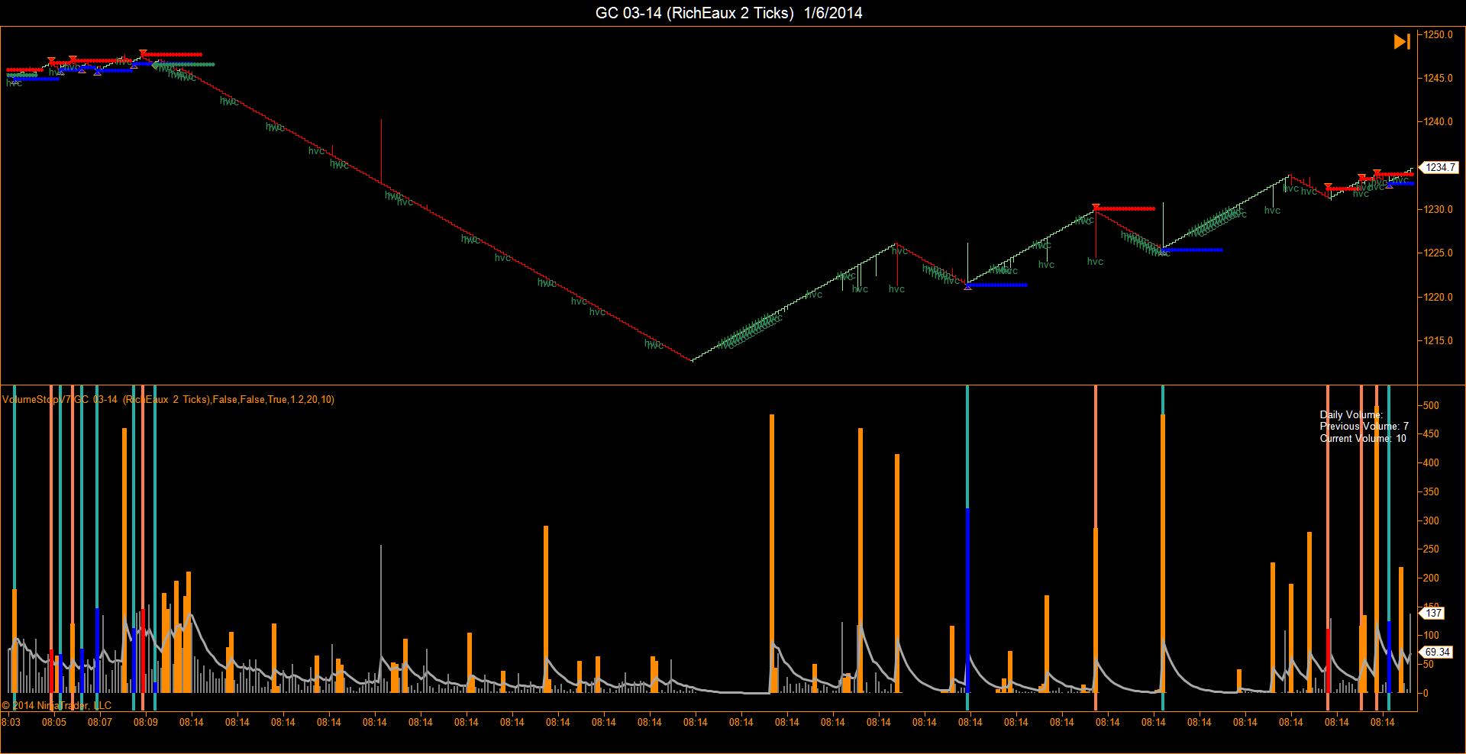Click the 400 volume axis label
This screenshot has height=754, width=1466.
click(x=1431, y=463)
